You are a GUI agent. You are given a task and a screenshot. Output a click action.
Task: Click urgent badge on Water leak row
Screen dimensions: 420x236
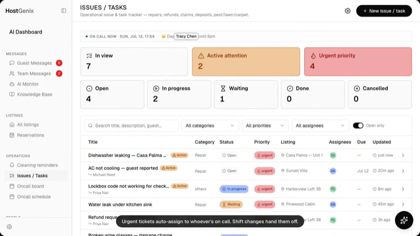coord(264,204)
